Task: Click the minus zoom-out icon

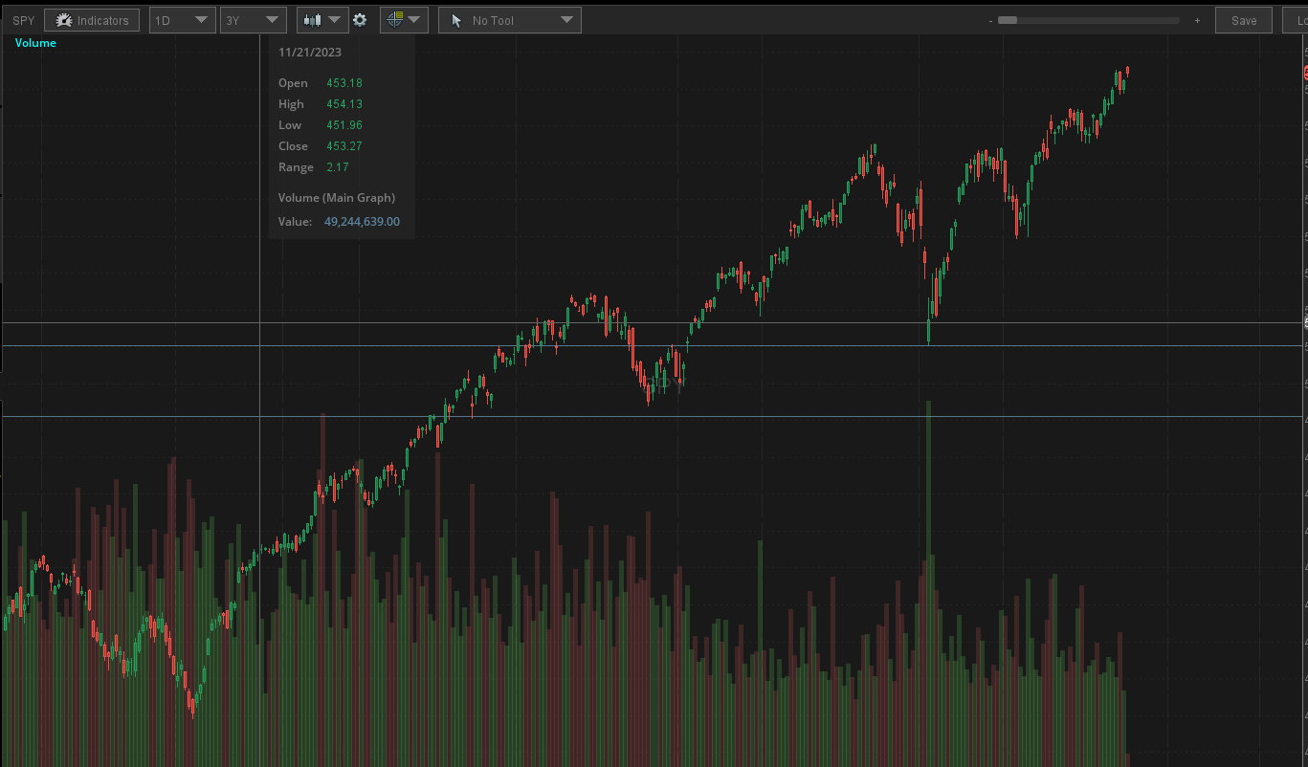Action: 990,20
